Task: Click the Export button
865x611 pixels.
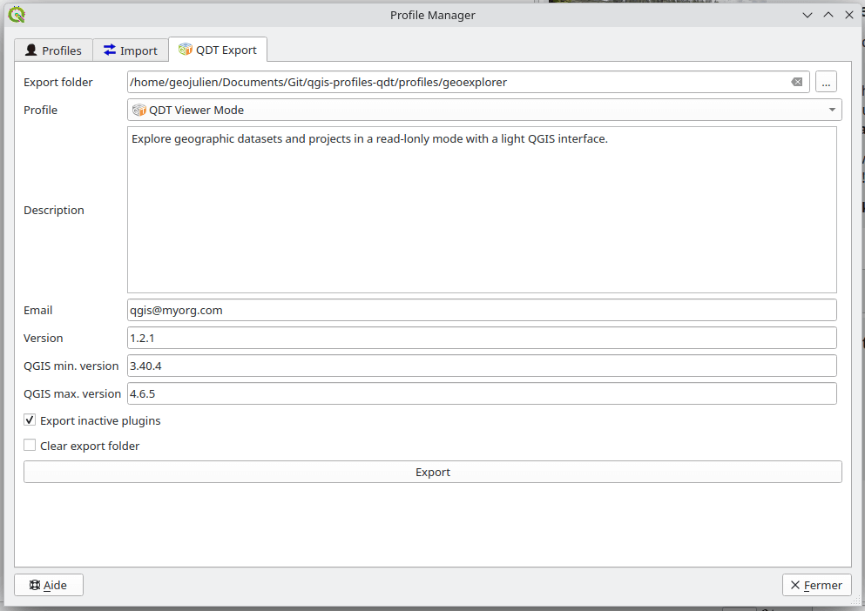Action: click(x=432, y=471)
